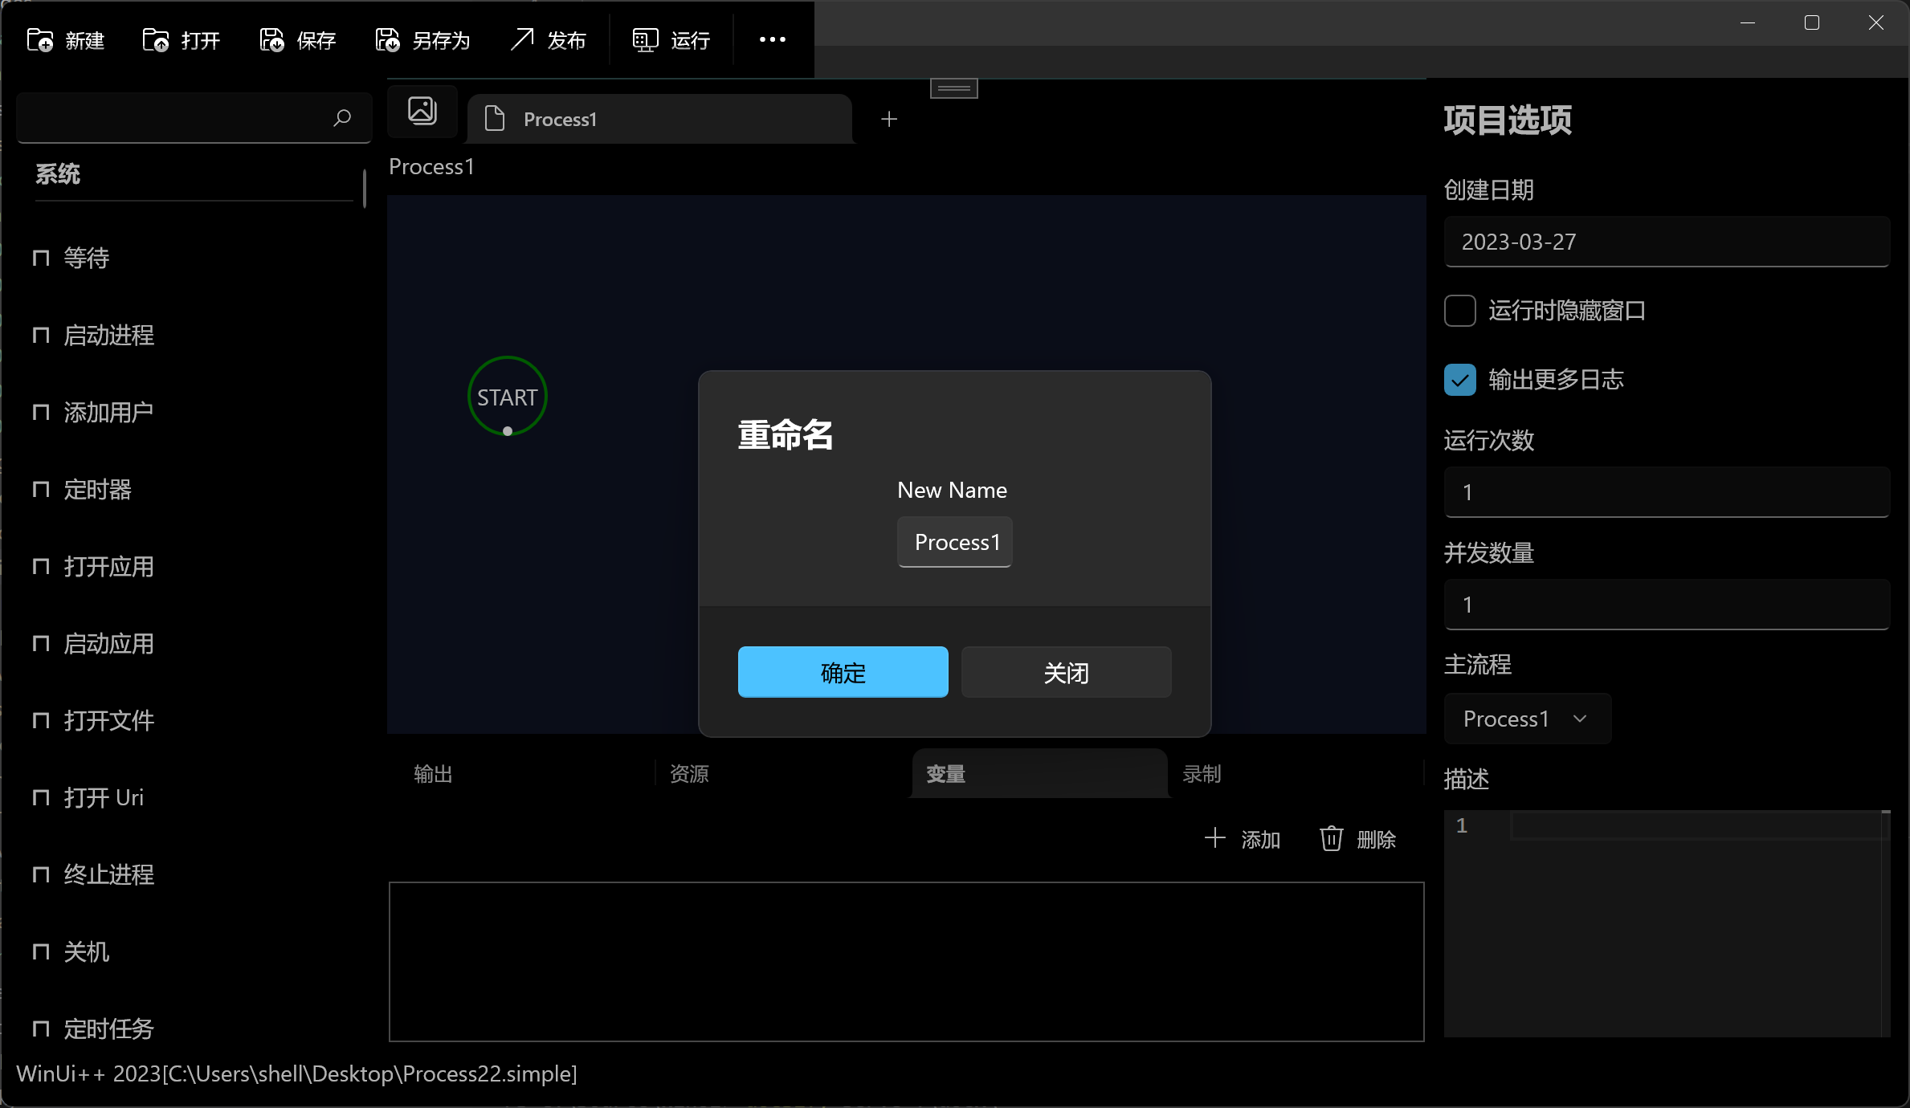Click the search magnifier icon
The image size is (1910, 1108).
click(x=342, y=118)
